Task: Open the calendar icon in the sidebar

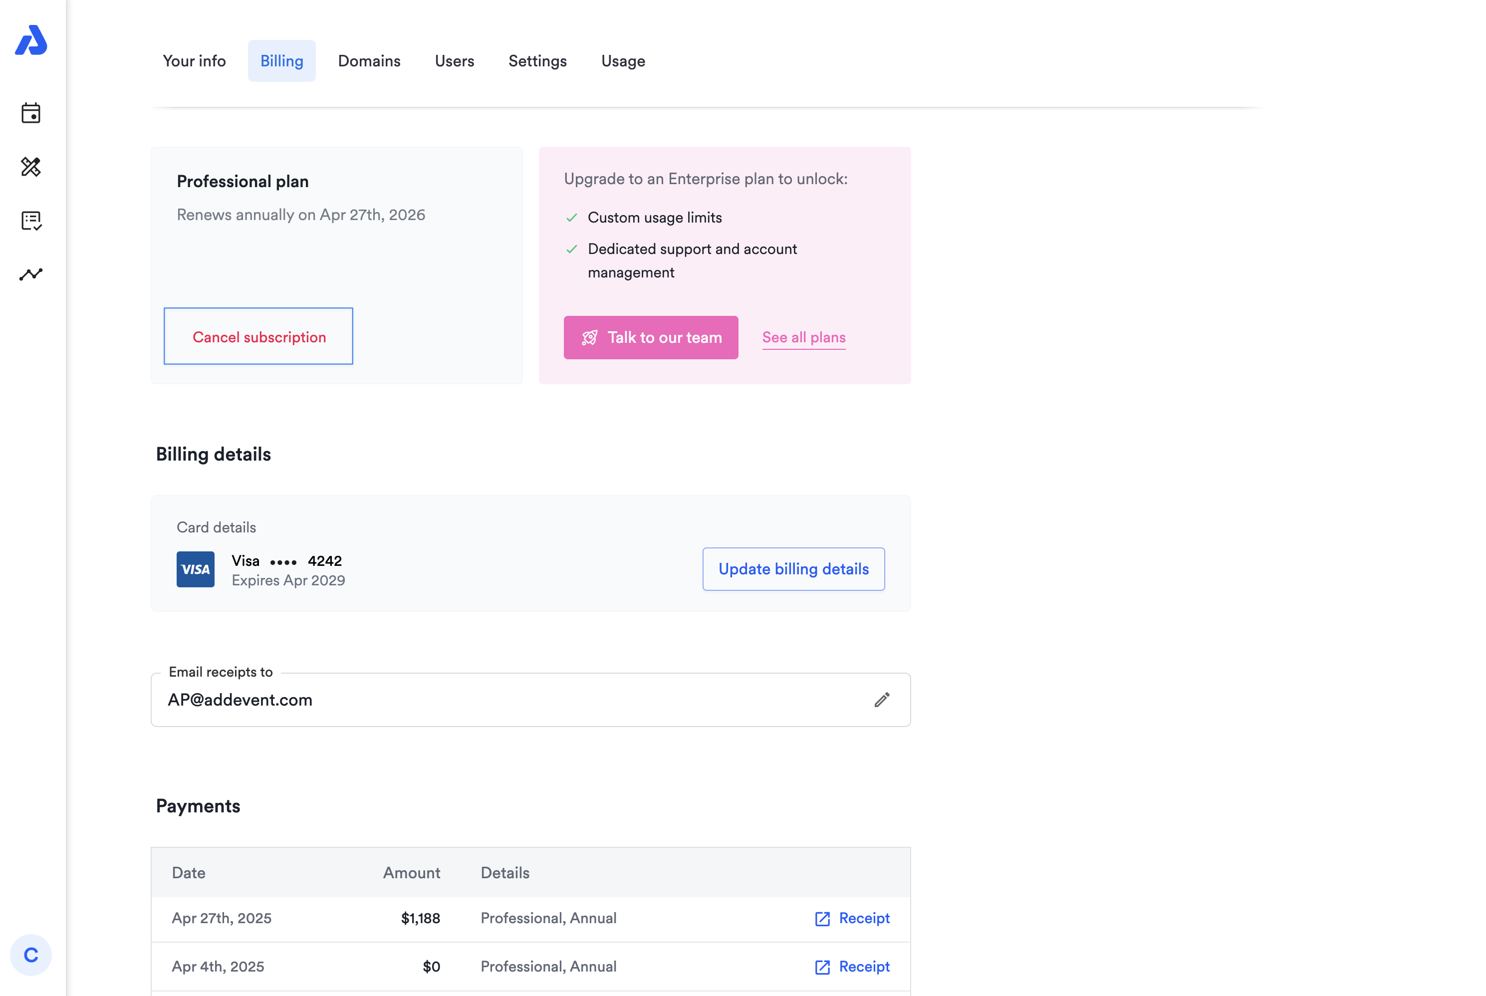Action: [30, 113]
